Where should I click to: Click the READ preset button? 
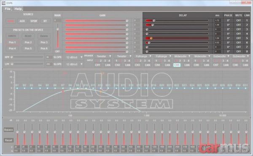click(28, 36)
